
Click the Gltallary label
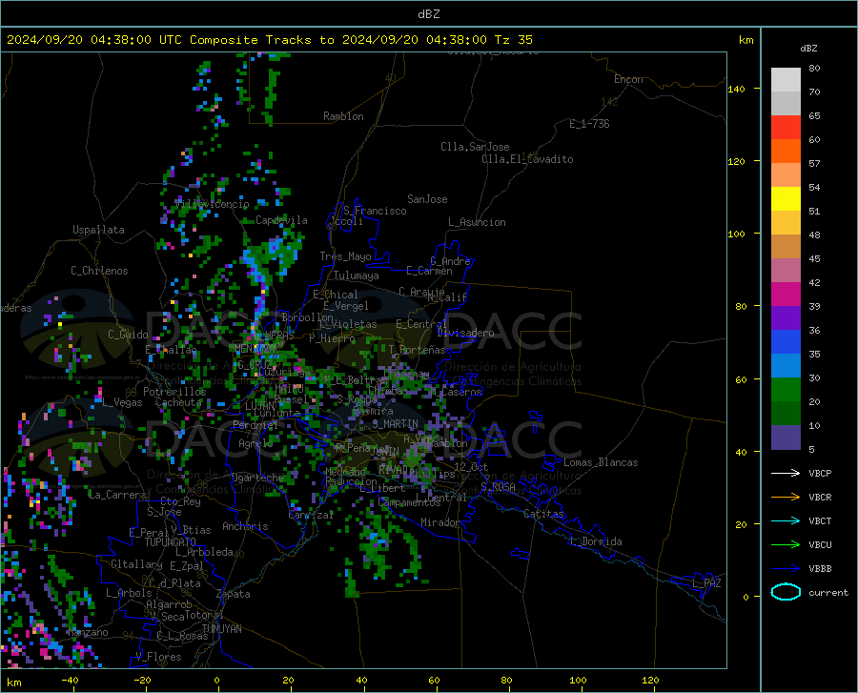(136, 564)
